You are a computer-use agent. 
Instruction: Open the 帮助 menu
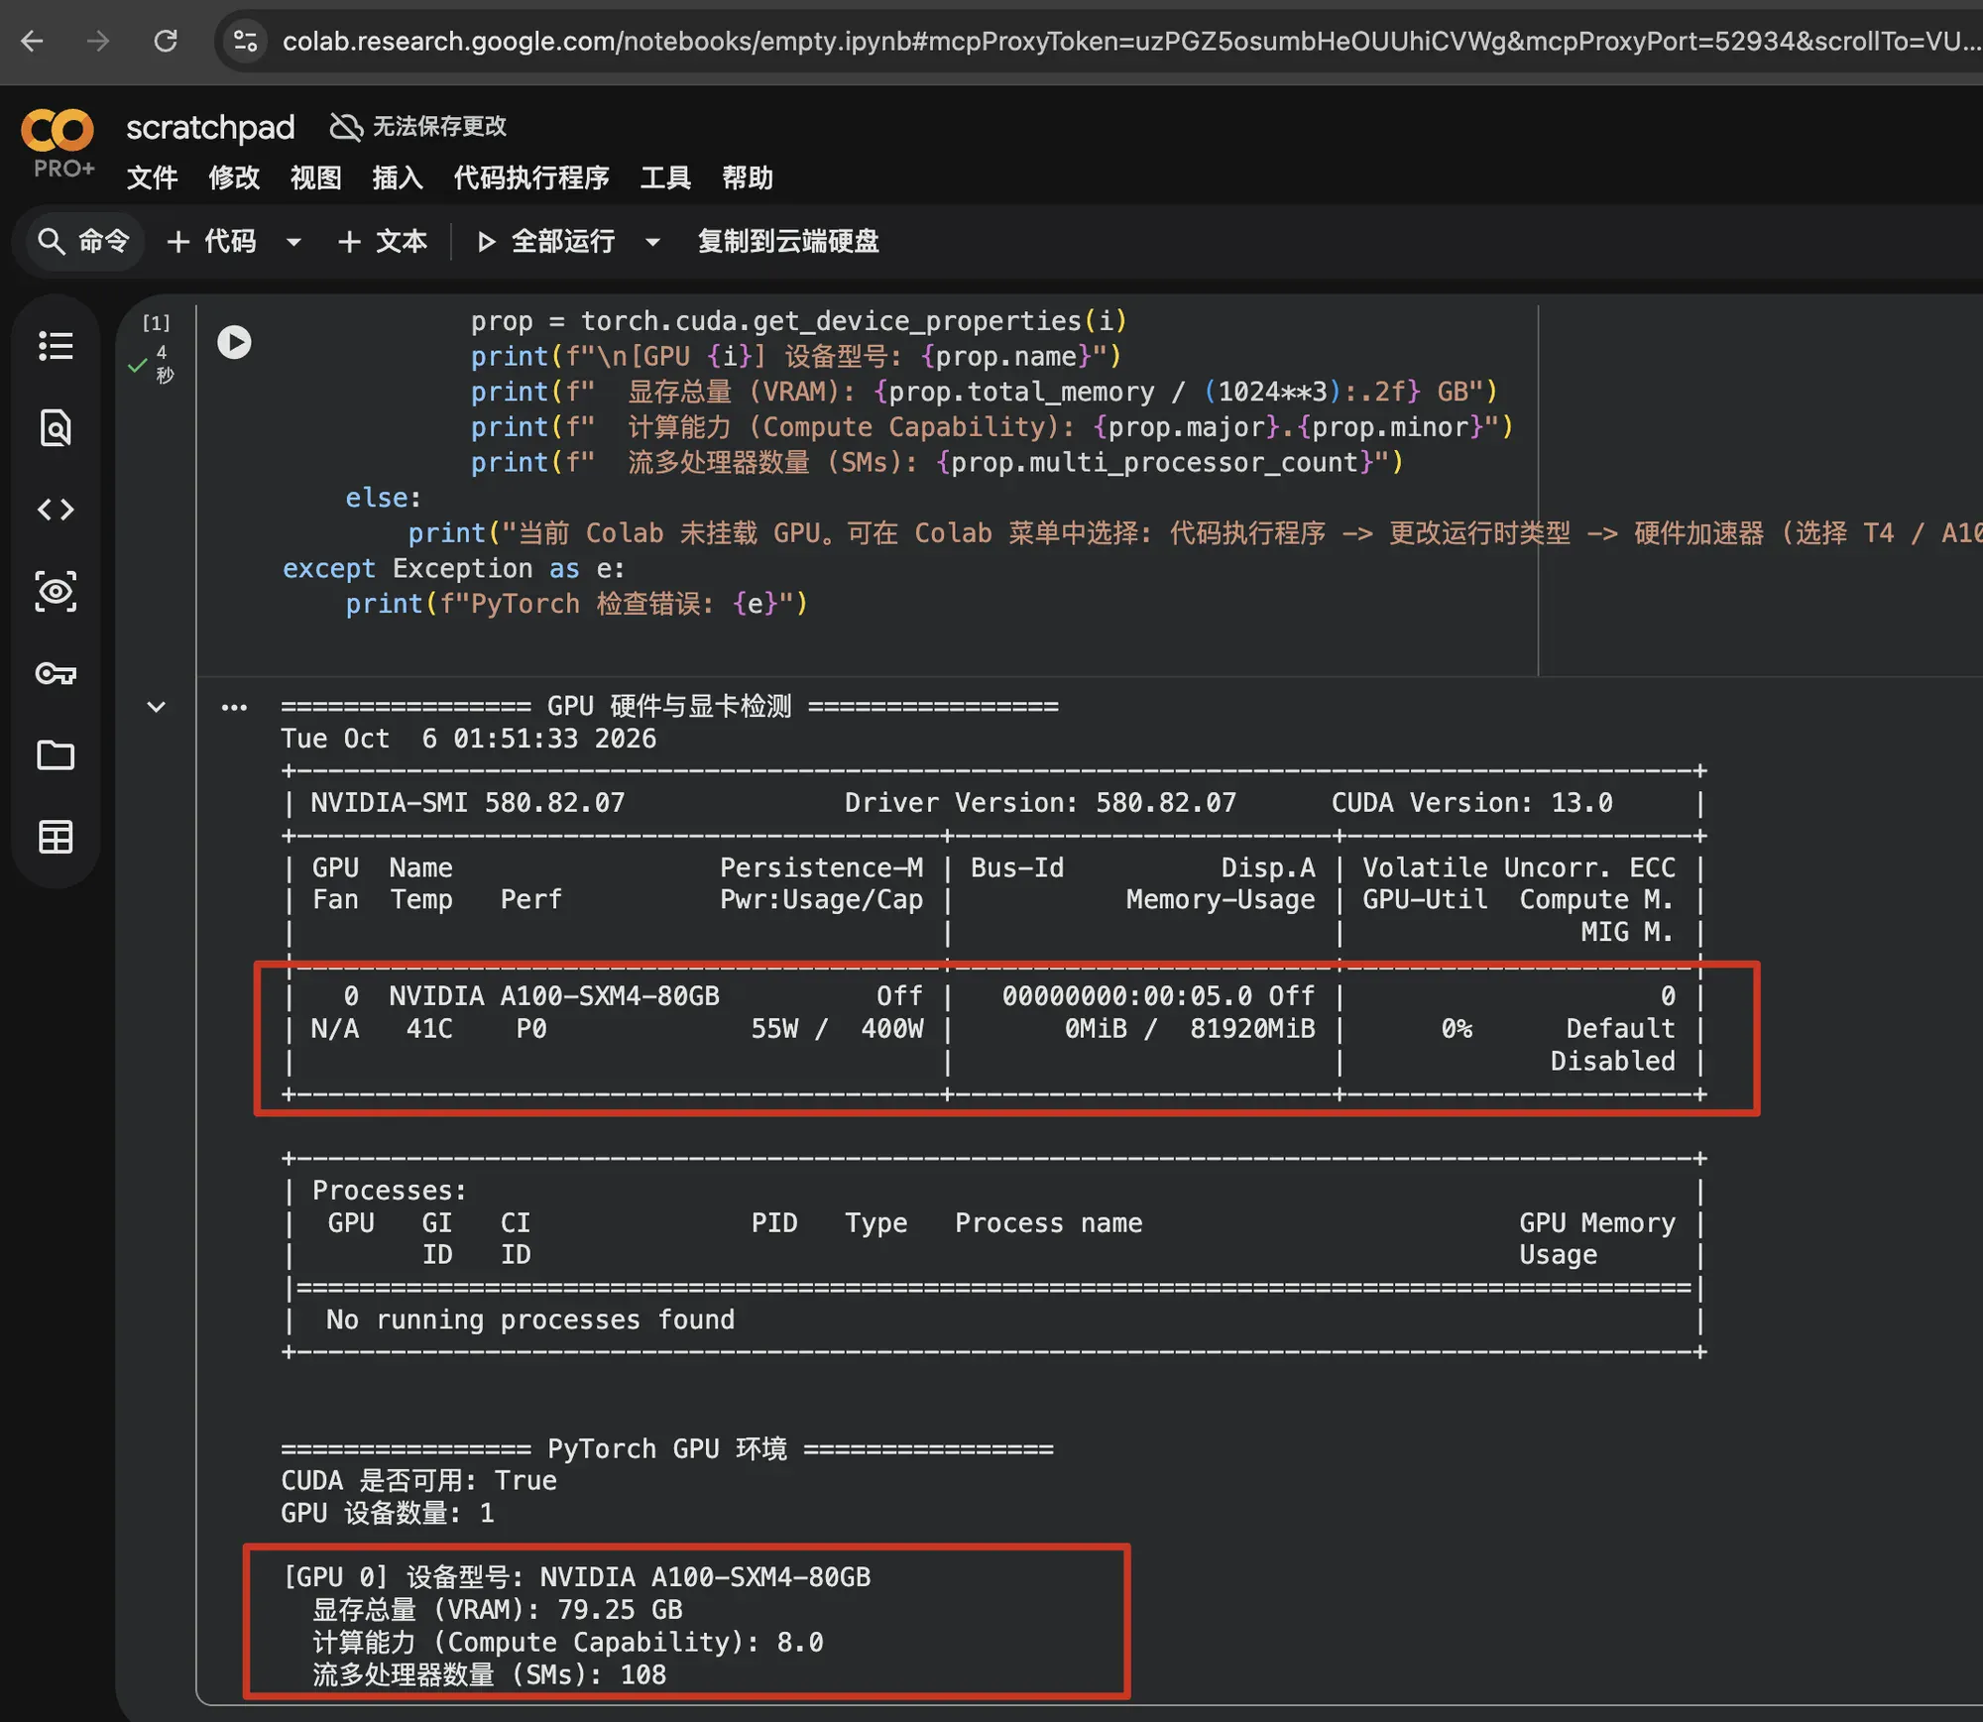point(748,178)
